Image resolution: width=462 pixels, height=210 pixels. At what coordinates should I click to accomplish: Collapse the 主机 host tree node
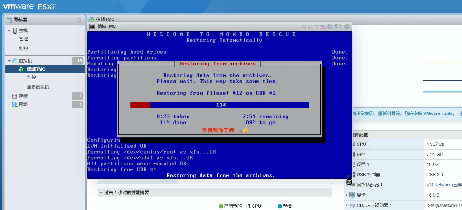(9, 31)
